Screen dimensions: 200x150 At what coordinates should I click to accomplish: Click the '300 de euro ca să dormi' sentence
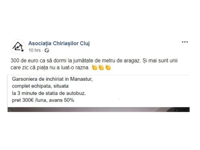(75, 61)
